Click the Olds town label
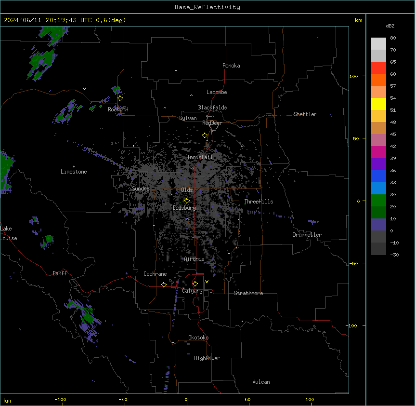The width and height of the screenshot is (415, 406). pyautogui.click(x=187, y=190)
